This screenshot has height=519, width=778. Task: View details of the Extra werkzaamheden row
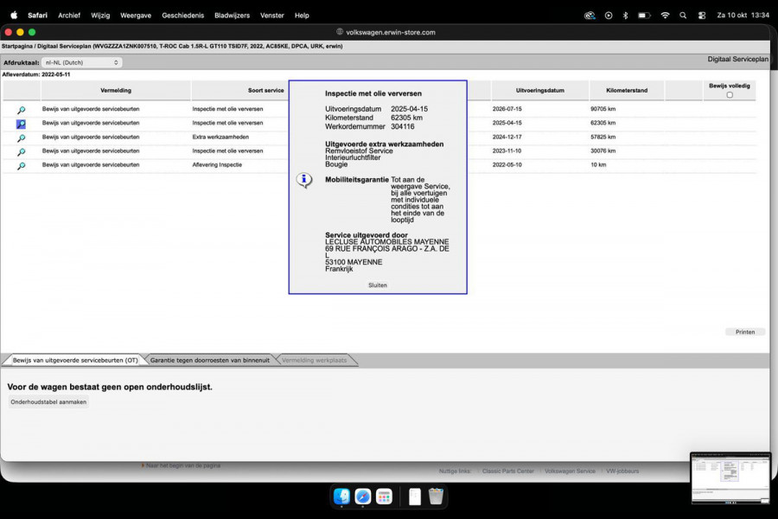tap(21, 138)
